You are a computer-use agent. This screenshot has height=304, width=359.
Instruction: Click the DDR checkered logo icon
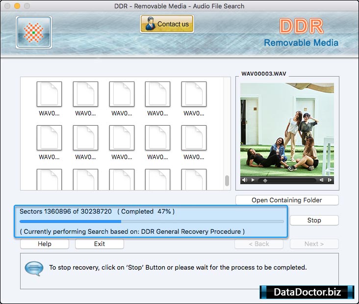[34, 32]
